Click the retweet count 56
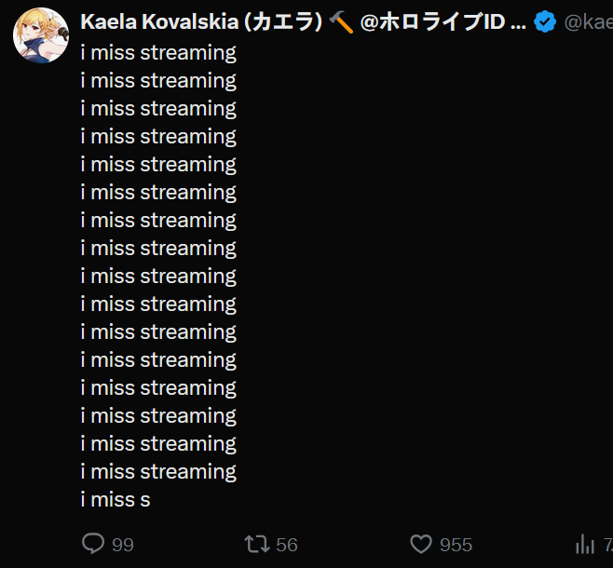 coord(287,545)
